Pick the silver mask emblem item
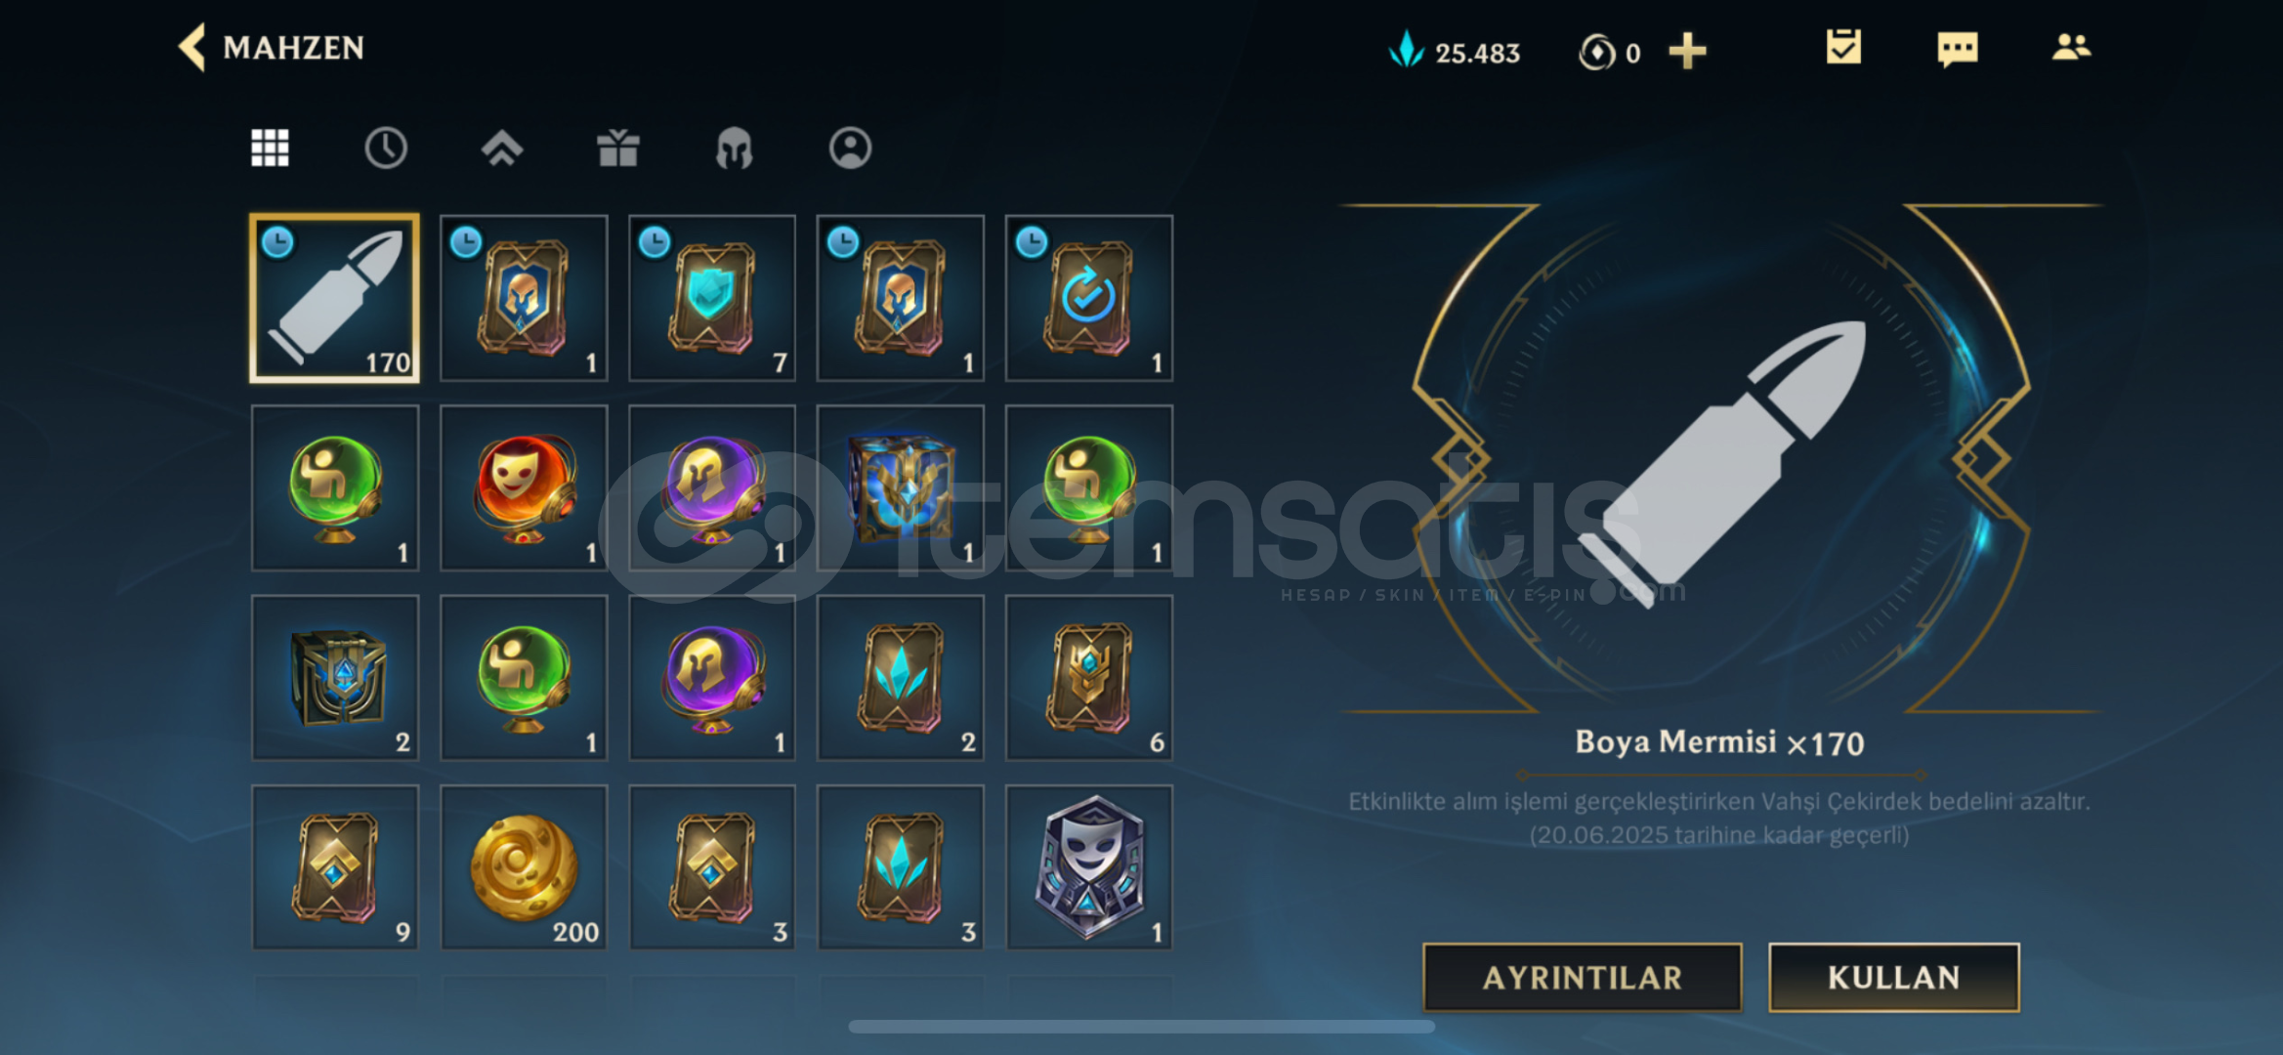This screenshot has width=2283, height=1055. pyautogui.click(x=1089, y=867)
